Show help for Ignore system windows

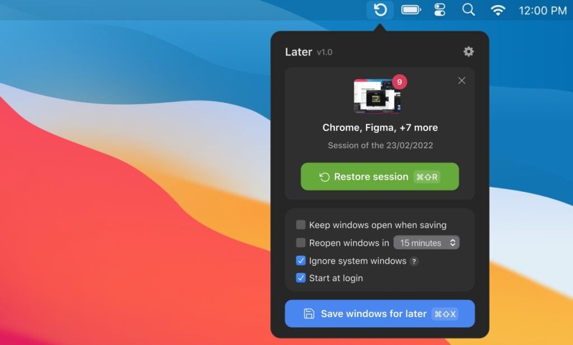tap(414, 261)
